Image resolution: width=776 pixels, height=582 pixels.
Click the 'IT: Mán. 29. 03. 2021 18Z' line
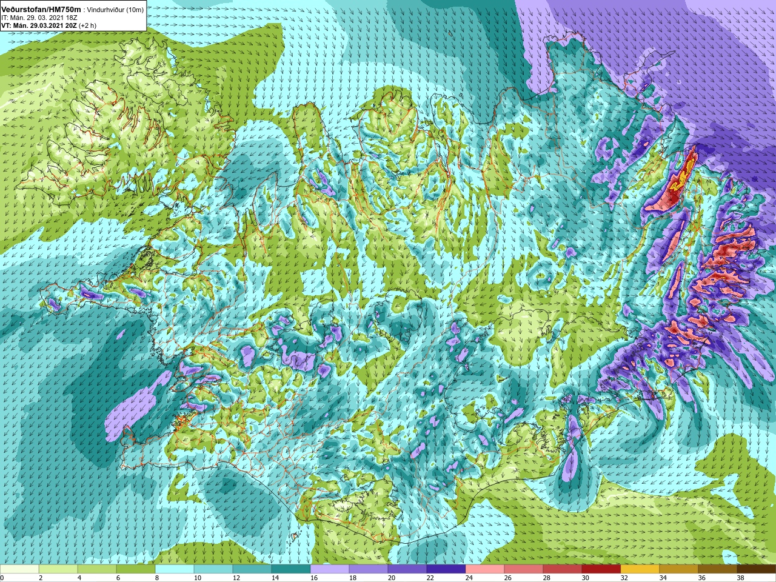coord(39,18)
